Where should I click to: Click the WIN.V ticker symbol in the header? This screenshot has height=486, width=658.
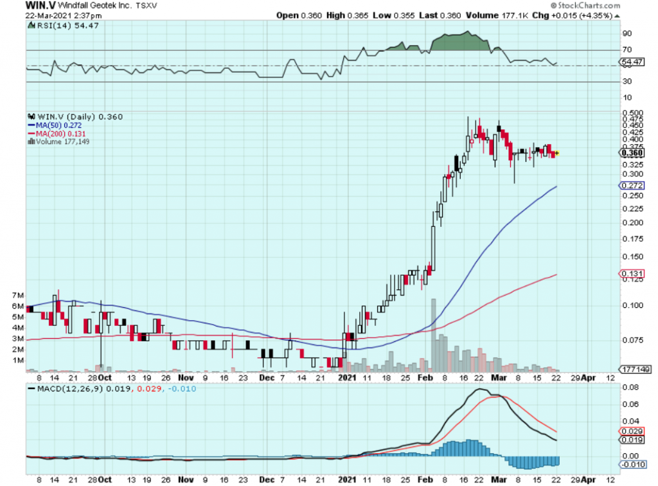40,5
